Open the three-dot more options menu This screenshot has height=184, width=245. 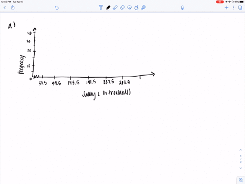233,8
